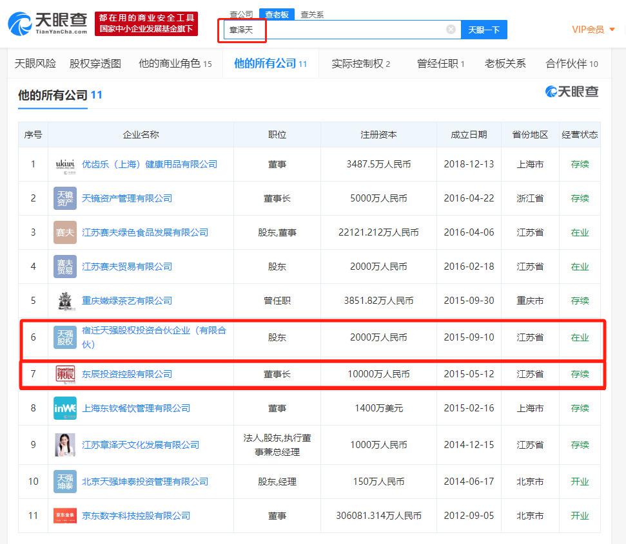Click the ukiwi company logo in row 1
626x544 pixels.
coord(65,164)
